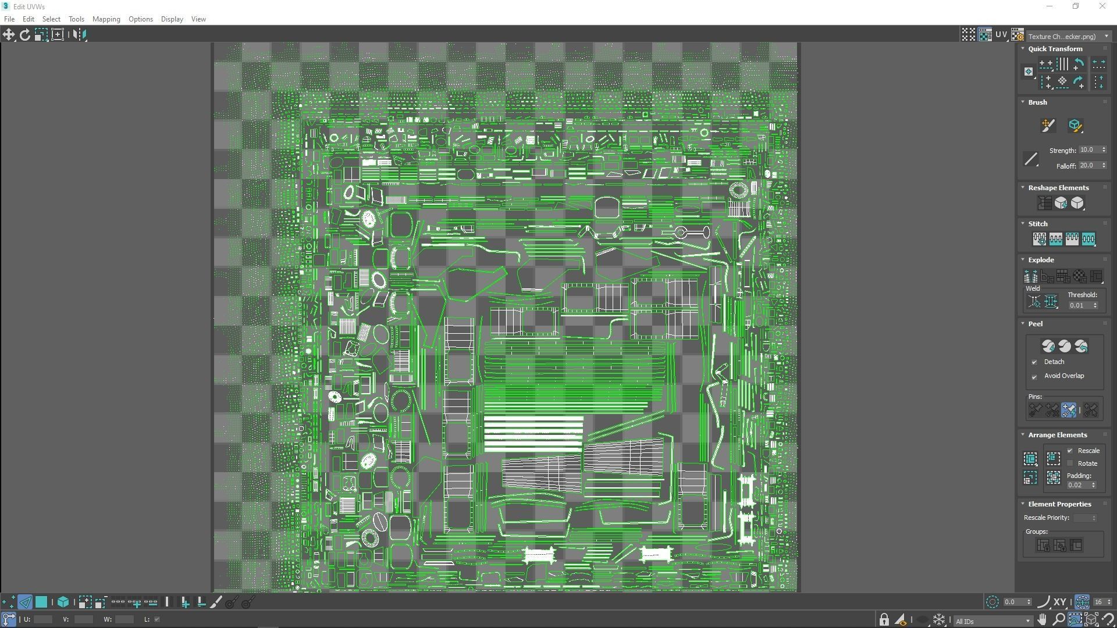Open the Tools menu
Viewport: 1117px width, 628px height.
point(76,19)
